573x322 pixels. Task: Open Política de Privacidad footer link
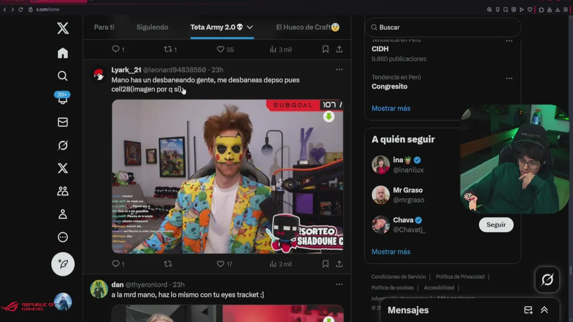click(x=460, y=277)
